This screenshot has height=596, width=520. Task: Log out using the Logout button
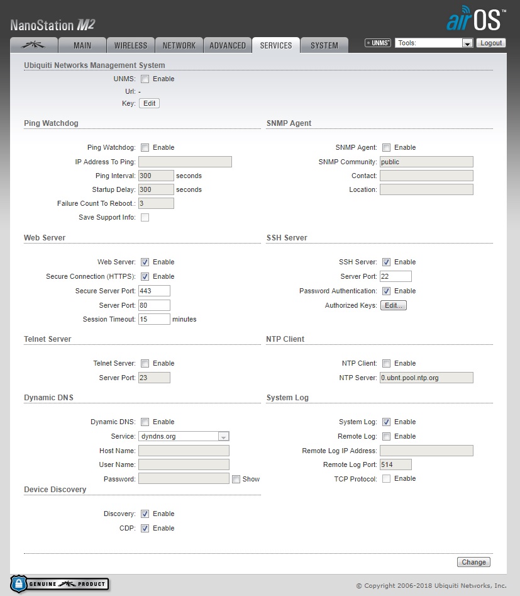point(490,43)
